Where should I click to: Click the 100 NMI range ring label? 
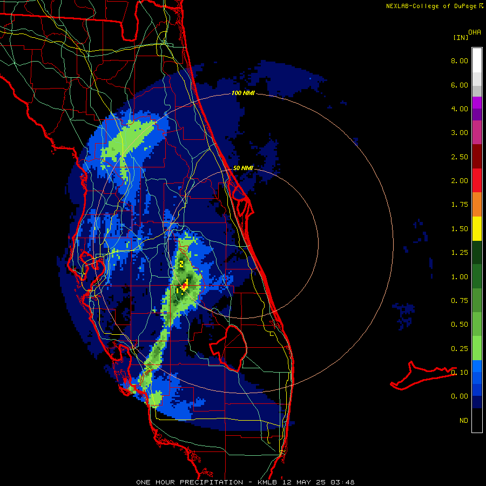[x=243, y=93]
